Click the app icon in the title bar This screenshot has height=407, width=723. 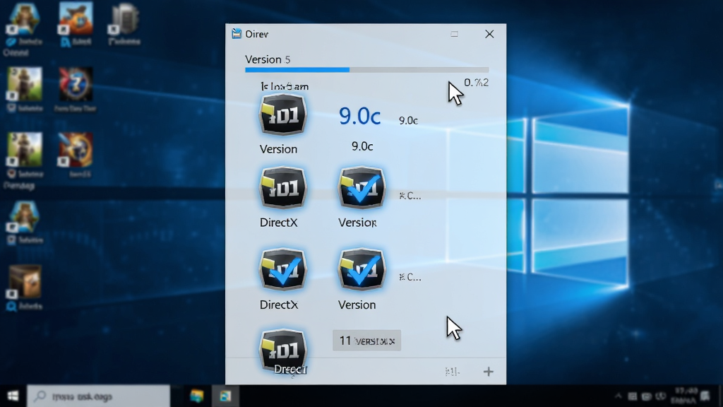[x=237, y=34]
